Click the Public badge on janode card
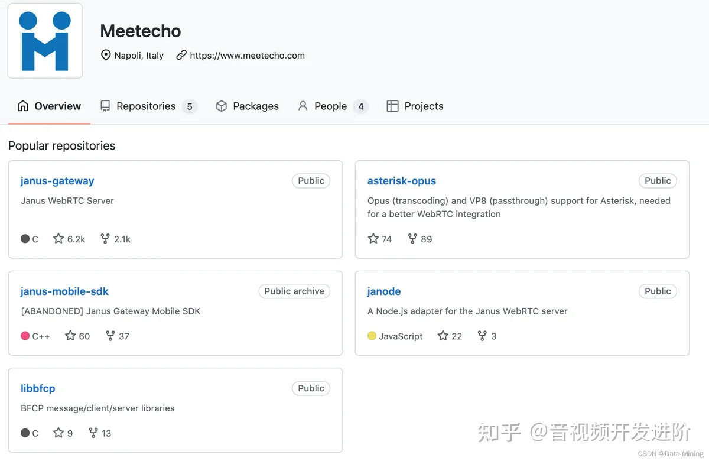The height and width of the screenshot is (461, 709). (x=658, y=291)
